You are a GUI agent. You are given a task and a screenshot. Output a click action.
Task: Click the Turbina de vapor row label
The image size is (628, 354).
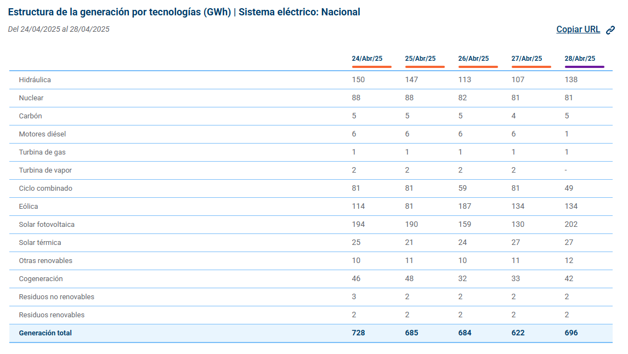(x=46, y=170)
